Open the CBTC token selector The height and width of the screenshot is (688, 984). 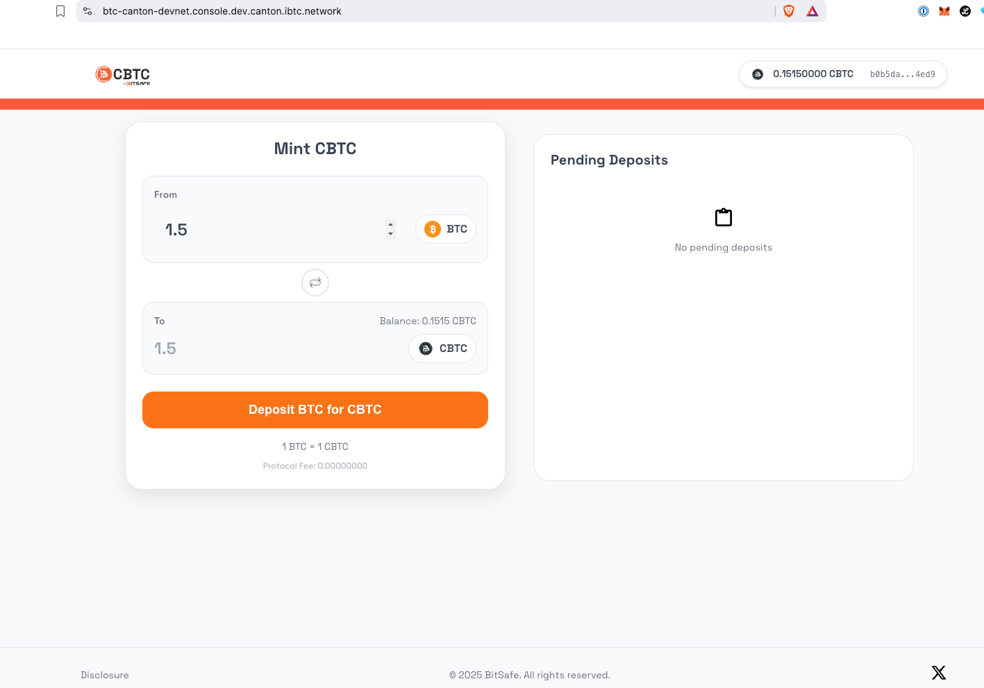click(x=442, y=349)
